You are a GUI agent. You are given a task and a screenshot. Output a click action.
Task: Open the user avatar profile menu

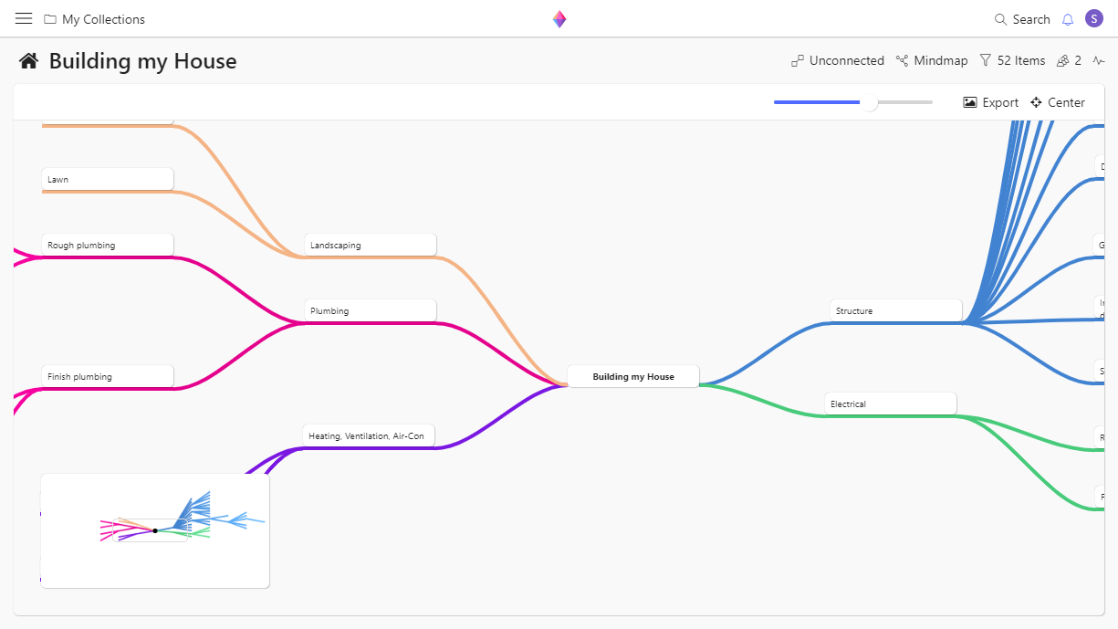(1093, 19)
